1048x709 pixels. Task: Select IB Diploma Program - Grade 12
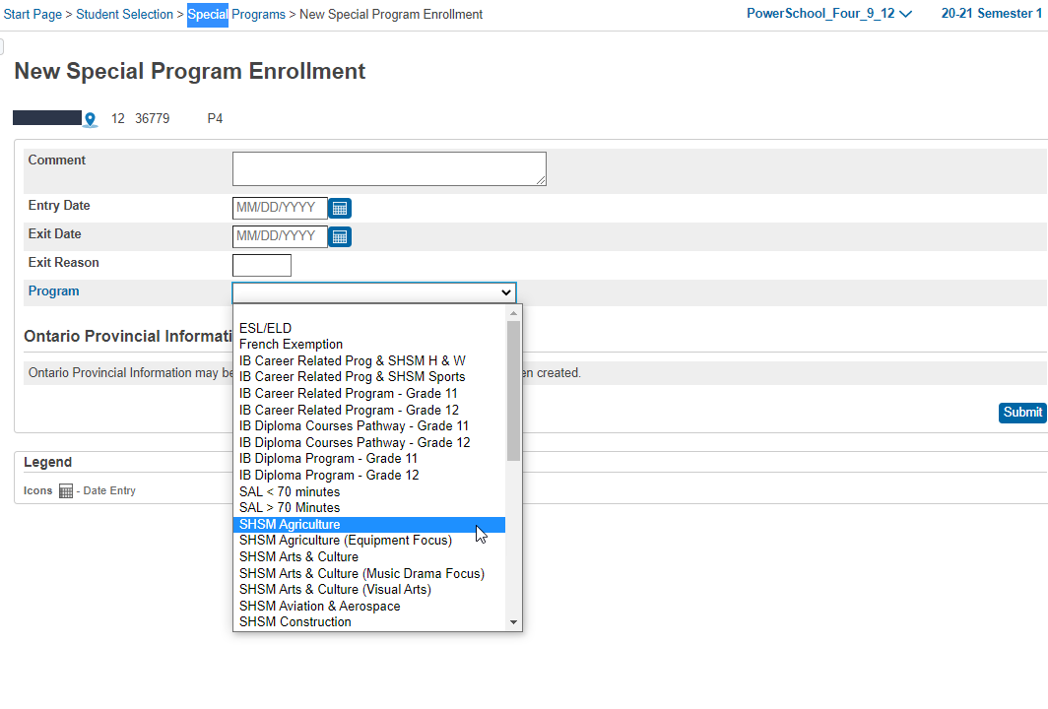[x=329, y=476]
